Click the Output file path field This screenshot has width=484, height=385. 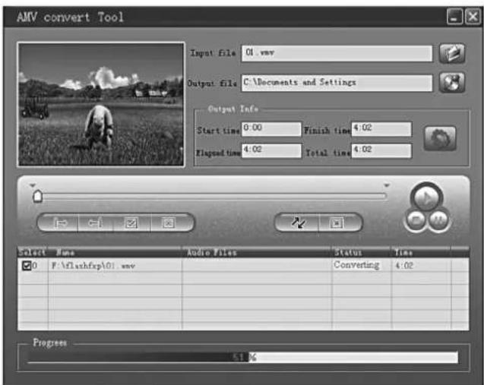pyautogui.click(x=337, y=83)
